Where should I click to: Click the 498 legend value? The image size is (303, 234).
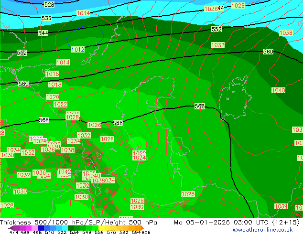(x=37, y=232)
